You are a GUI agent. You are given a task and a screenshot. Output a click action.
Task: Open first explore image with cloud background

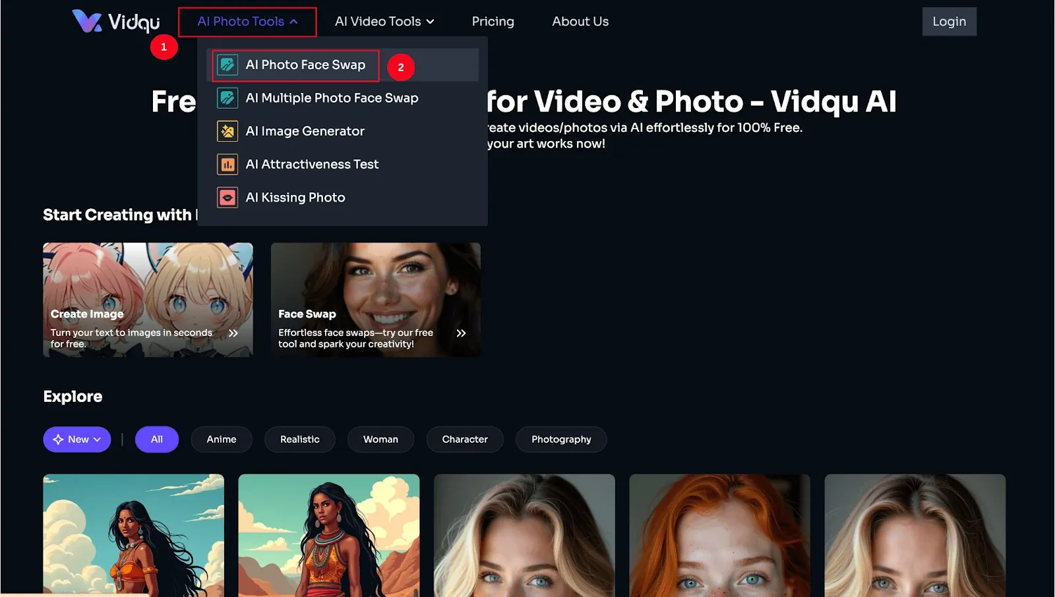[x=134, y=535]
